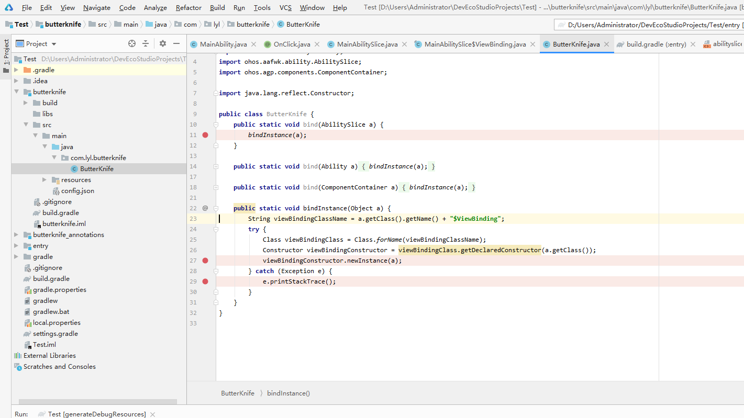The width and height of the screenshot is (744, 418).
Task: Open the 1: Project side tool tab
Action: [6, 57]
